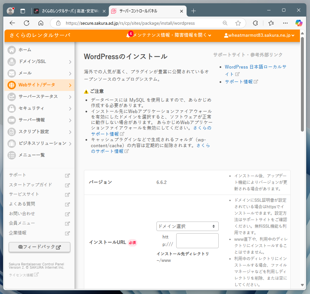Expand サーバーステータス submenu chevron
This screenshot has height=294, width=310.
coord(70,97)
